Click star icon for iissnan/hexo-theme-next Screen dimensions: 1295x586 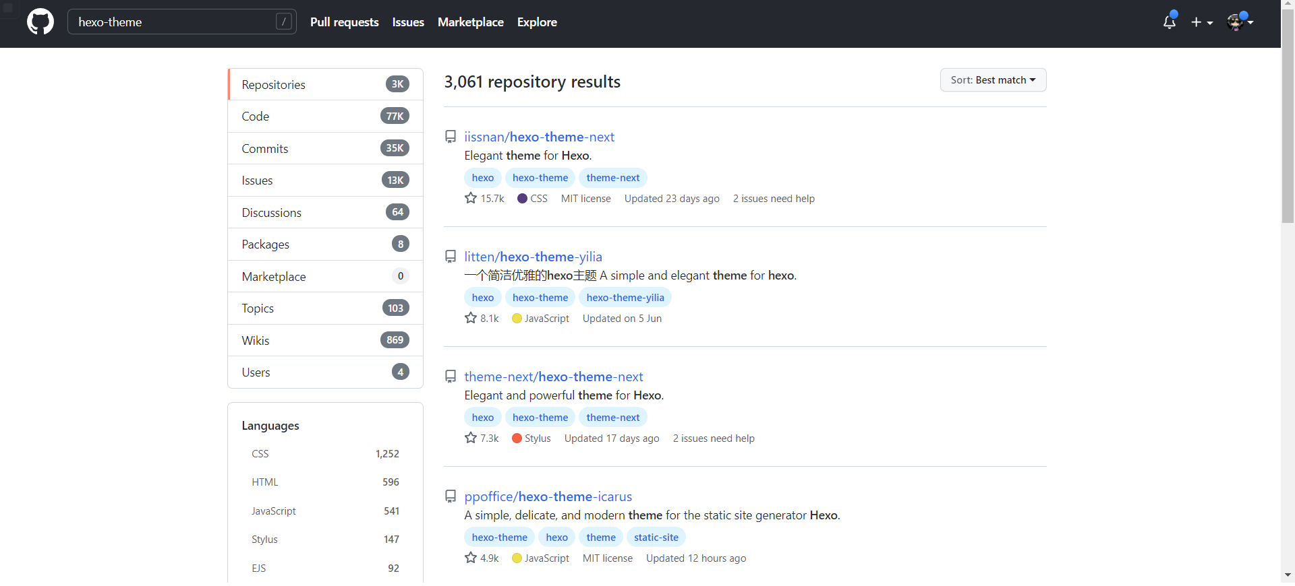[x=471, y=198]
